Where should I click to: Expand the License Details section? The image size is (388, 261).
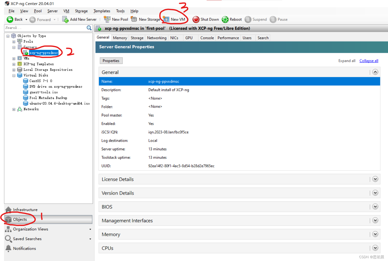click(375, 179)
